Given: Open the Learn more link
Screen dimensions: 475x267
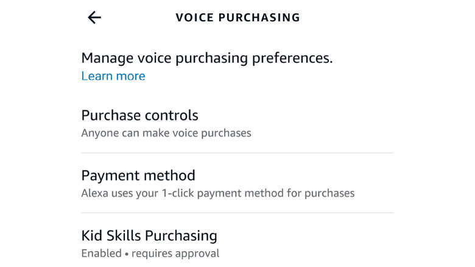Looking at the screenshot, I should pos(113,76).
